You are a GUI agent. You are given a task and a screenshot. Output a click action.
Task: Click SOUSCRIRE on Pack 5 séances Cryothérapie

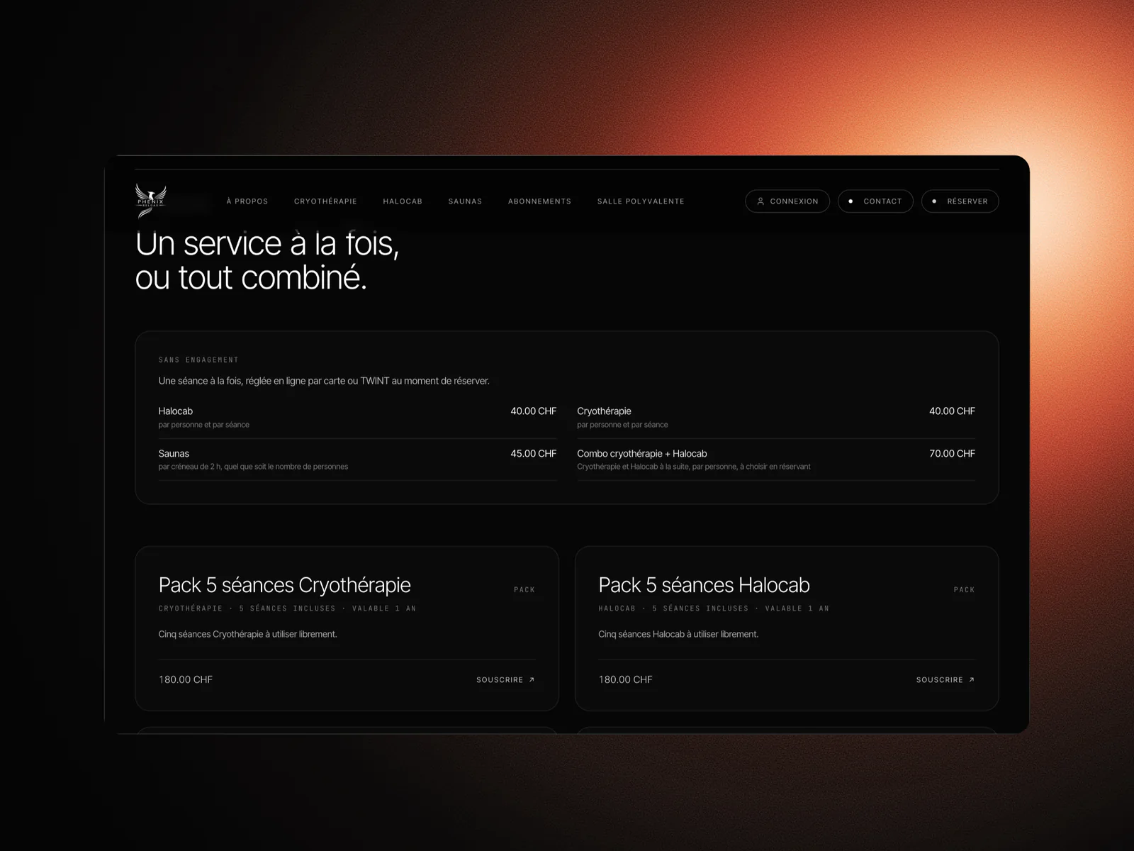(x=505, y=679)
